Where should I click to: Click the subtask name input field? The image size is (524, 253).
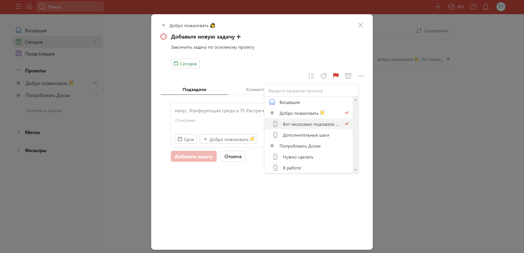pos(219,111)
